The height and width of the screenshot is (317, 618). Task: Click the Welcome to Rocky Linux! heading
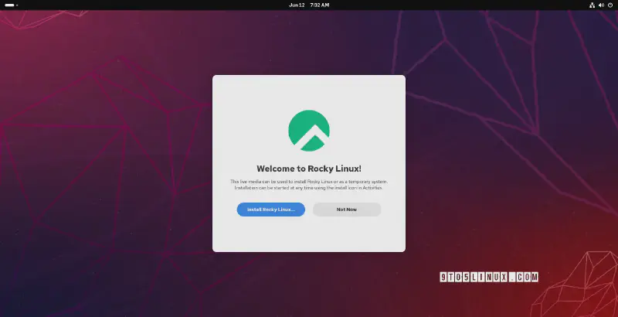point(309,168)
